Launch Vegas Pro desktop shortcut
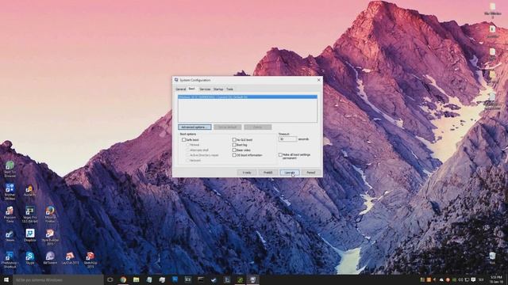Image resolution: width=508 pixels, height=285 pixels. click(x=30, y=214)
